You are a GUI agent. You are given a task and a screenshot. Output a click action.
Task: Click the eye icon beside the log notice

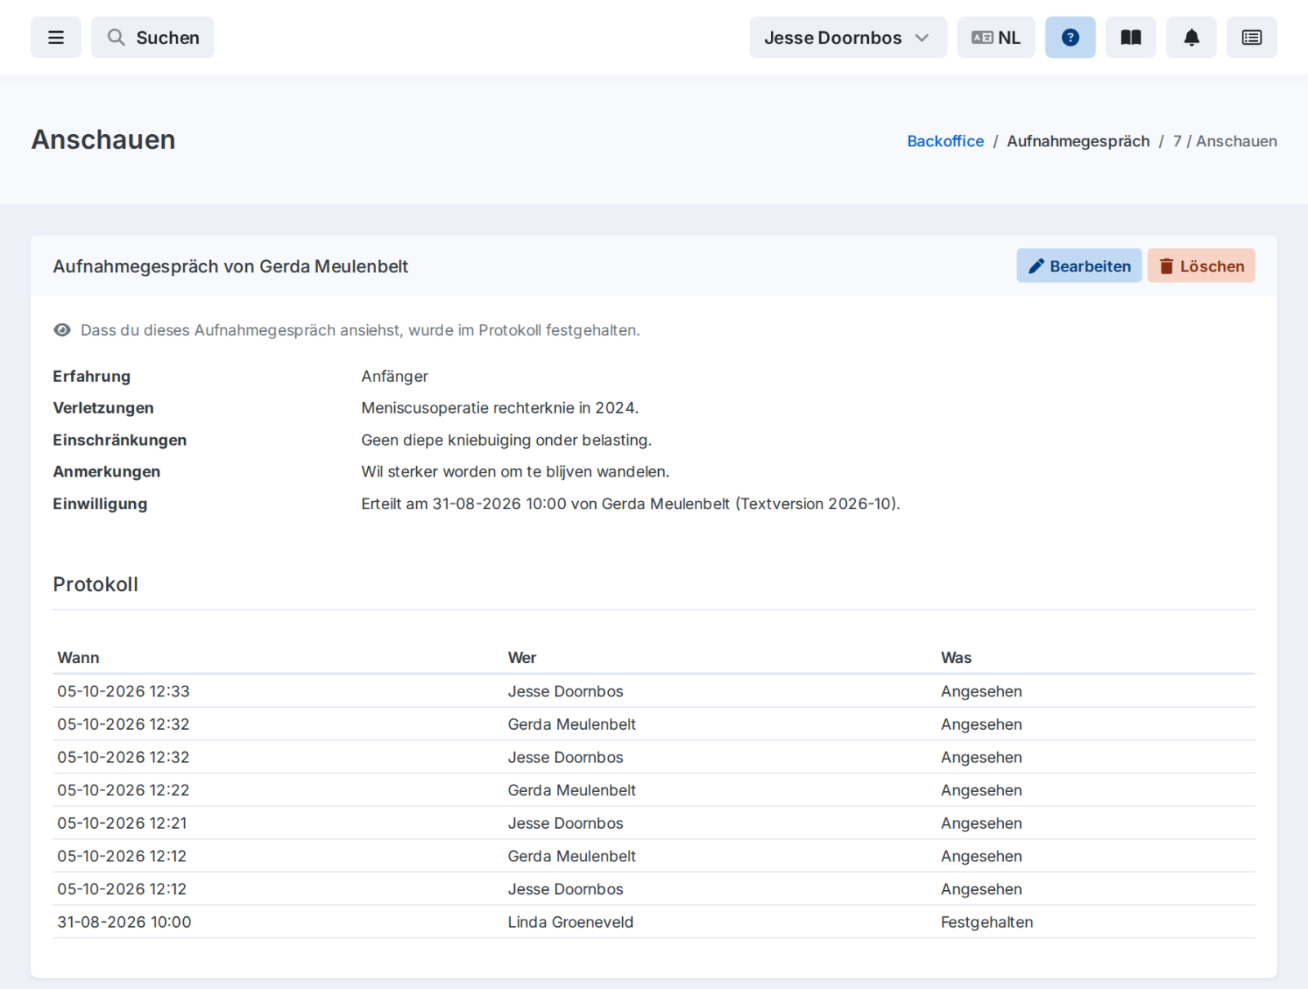pyautogui.click(x=62, y=330)
